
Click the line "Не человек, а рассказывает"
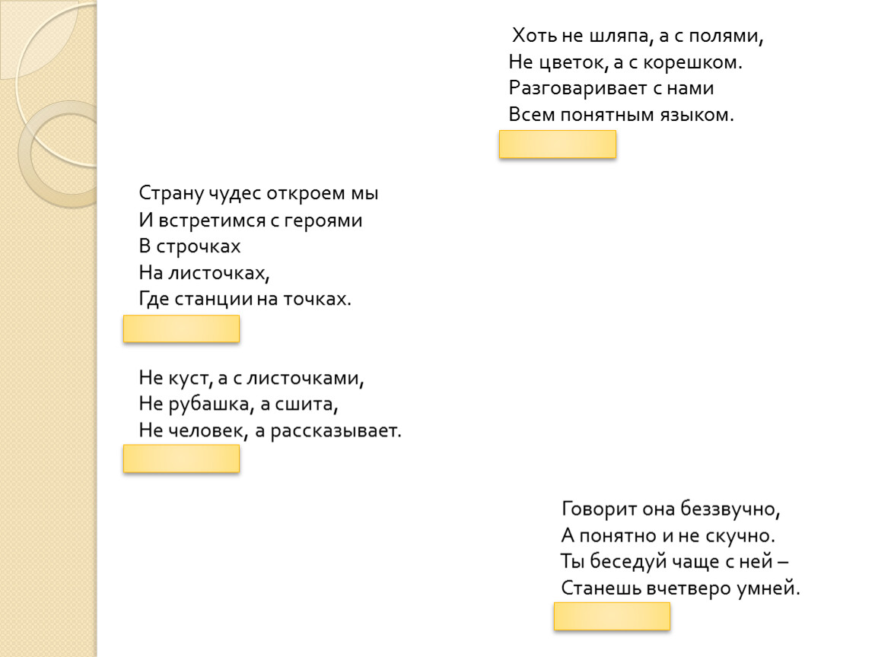tap(270, 430)
